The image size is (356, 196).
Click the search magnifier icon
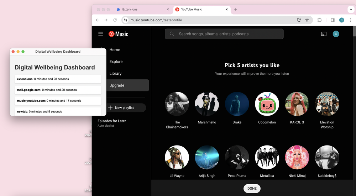click(172, 34)
